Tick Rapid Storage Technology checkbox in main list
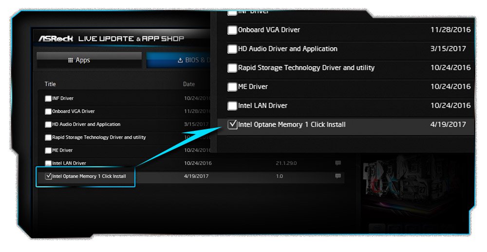This screenshot has width=487, height=252. pos(48,138)
